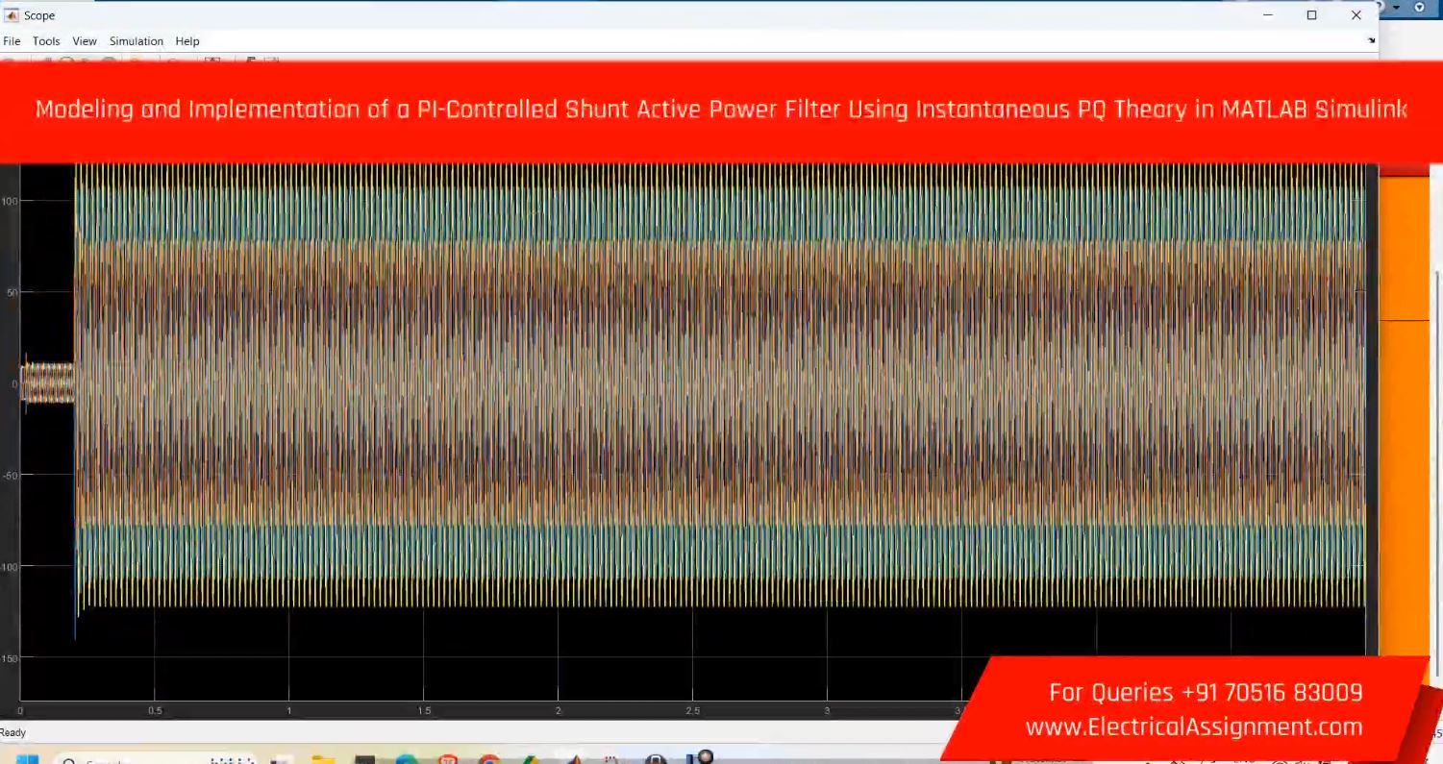Viewport: 1443px width, 764px height.
Task: Open Microsoft Edge from the taskbar
Action: coord(406,759)
